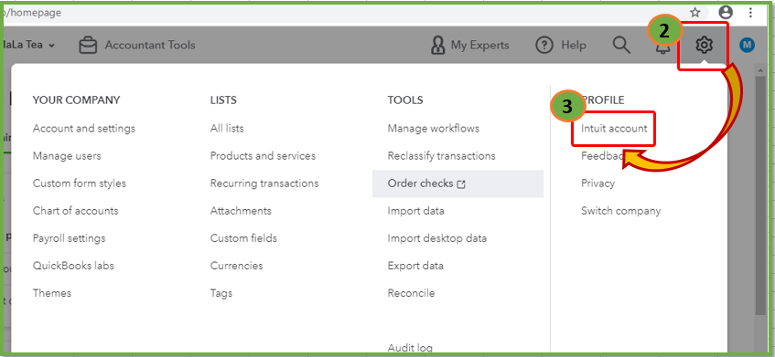
Task: Open Recurring transactions
Action: tap(264, 184)
